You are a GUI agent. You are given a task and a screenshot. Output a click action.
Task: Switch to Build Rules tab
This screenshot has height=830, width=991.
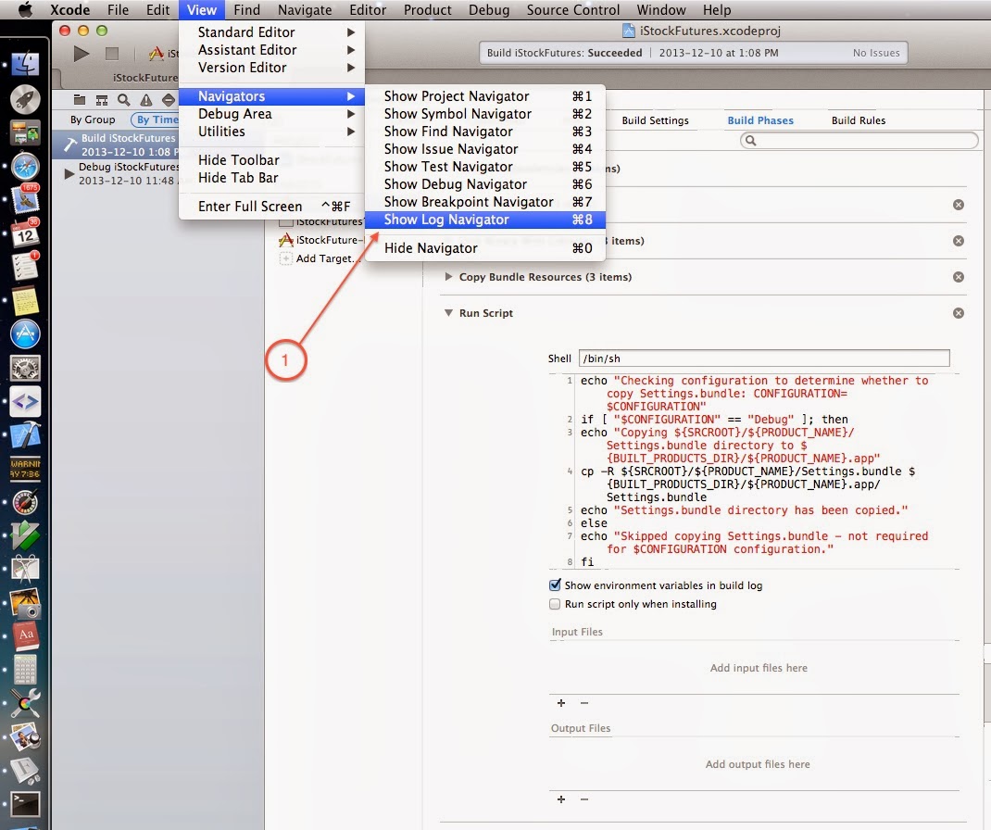coord(859,120)
